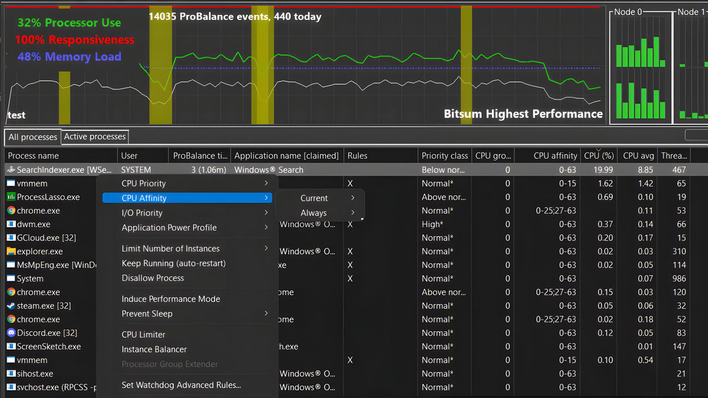
Task: Sort by ProBalance time column header
Action: [x=200, y=156]
